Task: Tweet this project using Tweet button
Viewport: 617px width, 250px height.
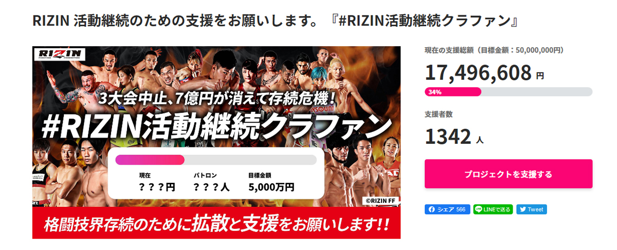Action: (532, 209)
